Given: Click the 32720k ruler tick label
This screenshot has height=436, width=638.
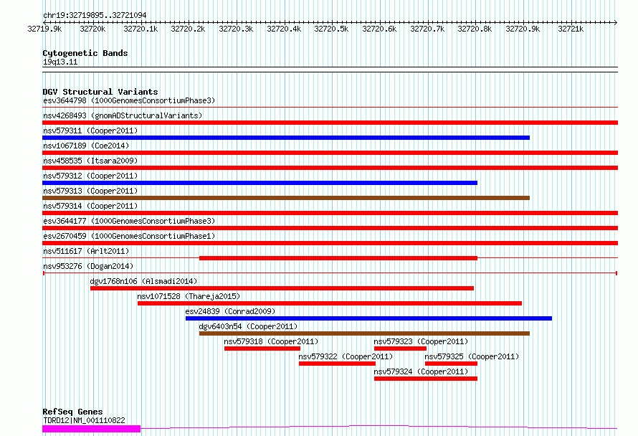Looking at the screenshot, I should (x=92, y=29).
